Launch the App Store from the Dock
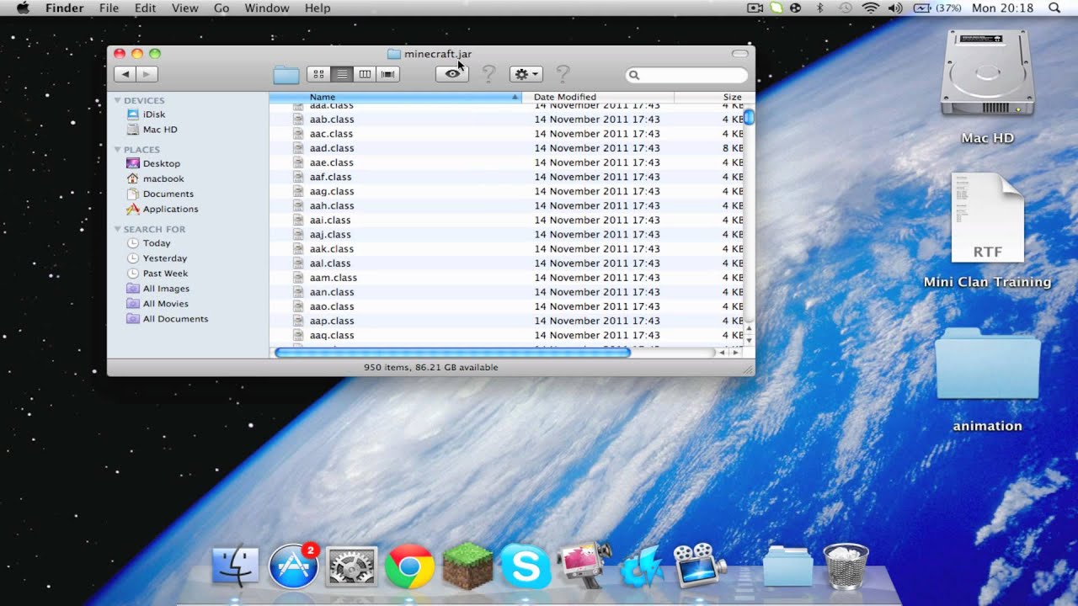 (294, 565)
